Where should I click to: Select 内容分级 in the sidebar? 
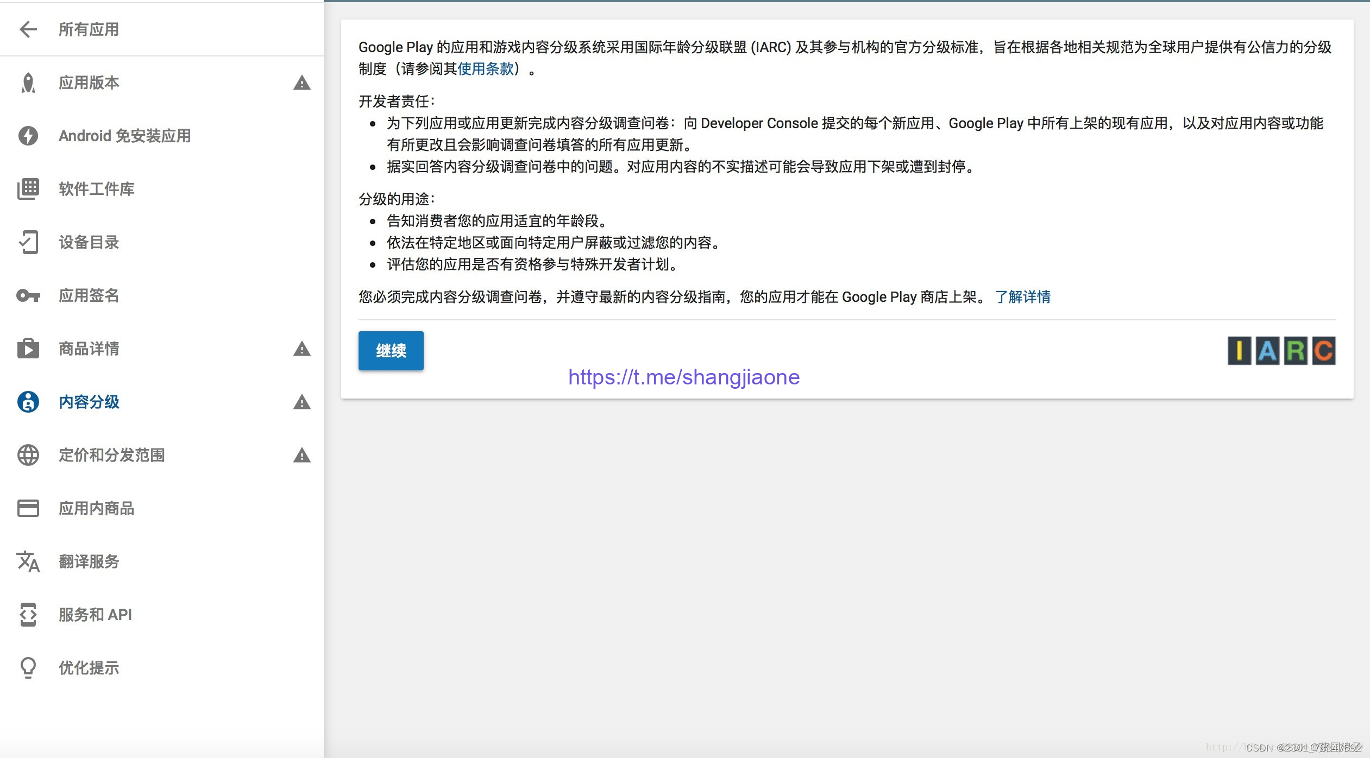tap(89, 402)
